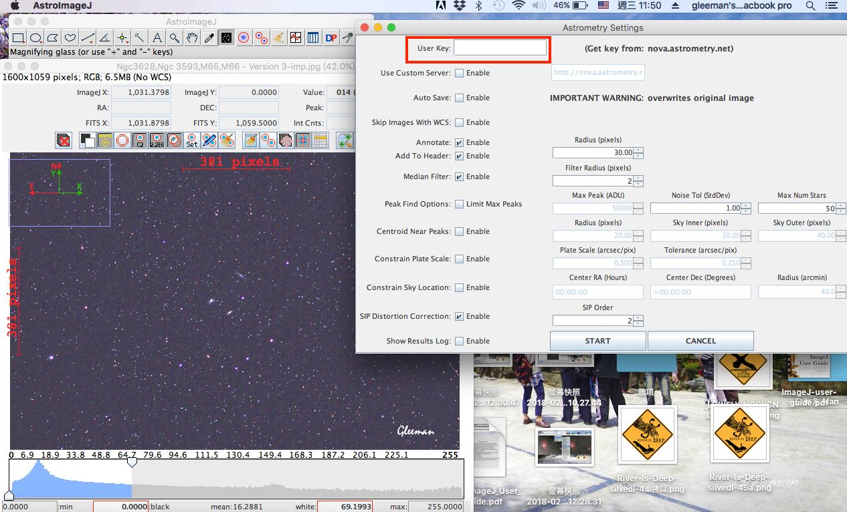Select the angle measurement tool
Screen dimensions: 847x512
tap(106, 38)
